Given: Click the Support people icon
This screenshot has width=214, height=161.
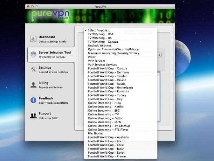Looking at the screenshot, I should tap(33, 116).
